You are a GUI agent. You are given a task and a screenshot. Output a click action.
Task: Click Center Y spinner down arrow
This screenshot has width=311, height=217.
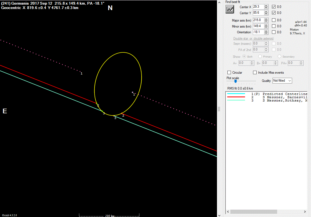point(266,14)
